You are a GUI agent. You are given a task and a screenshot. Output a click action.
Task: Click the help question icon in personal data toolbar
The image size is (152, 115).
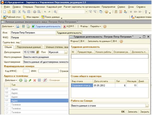(x=105, y=26)
